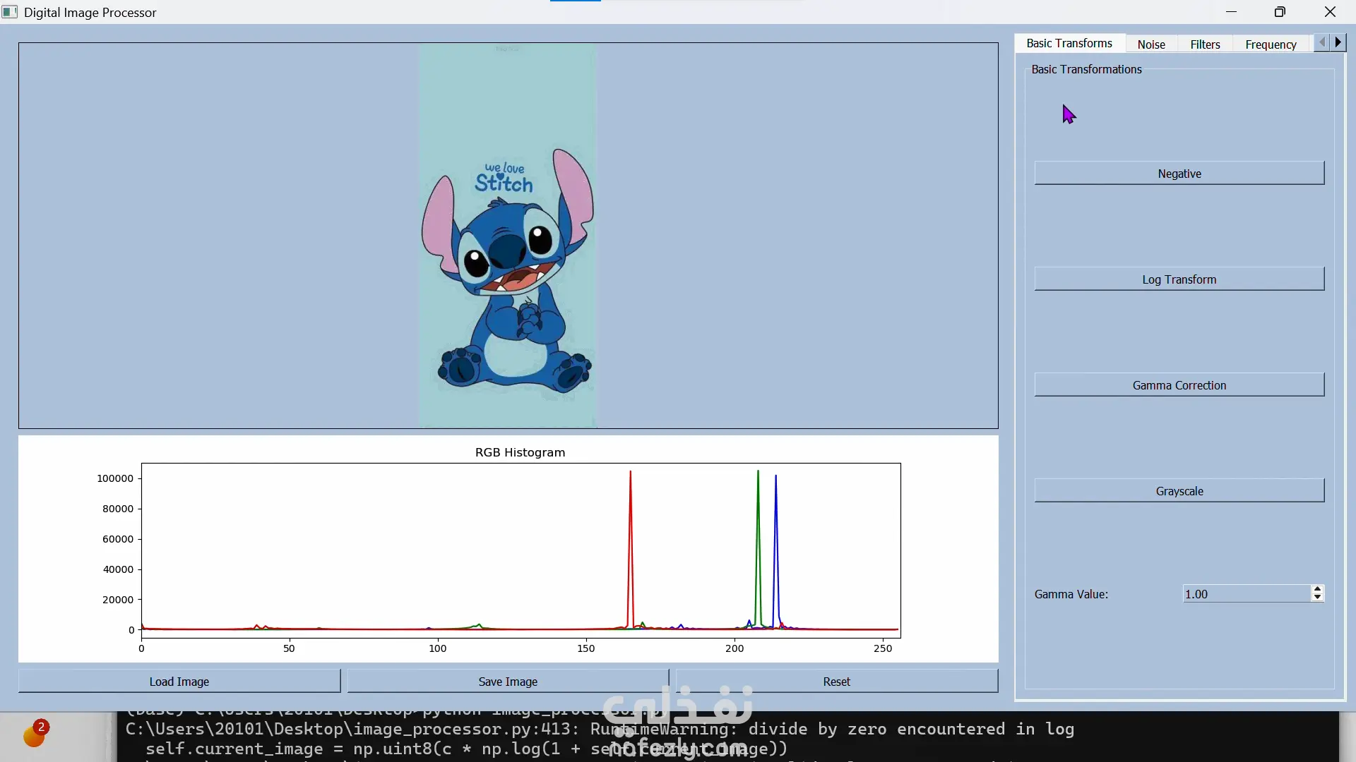Select the Frequency tab
The height and width of the screenshot is (762, 1356).
pos(1270,44)
